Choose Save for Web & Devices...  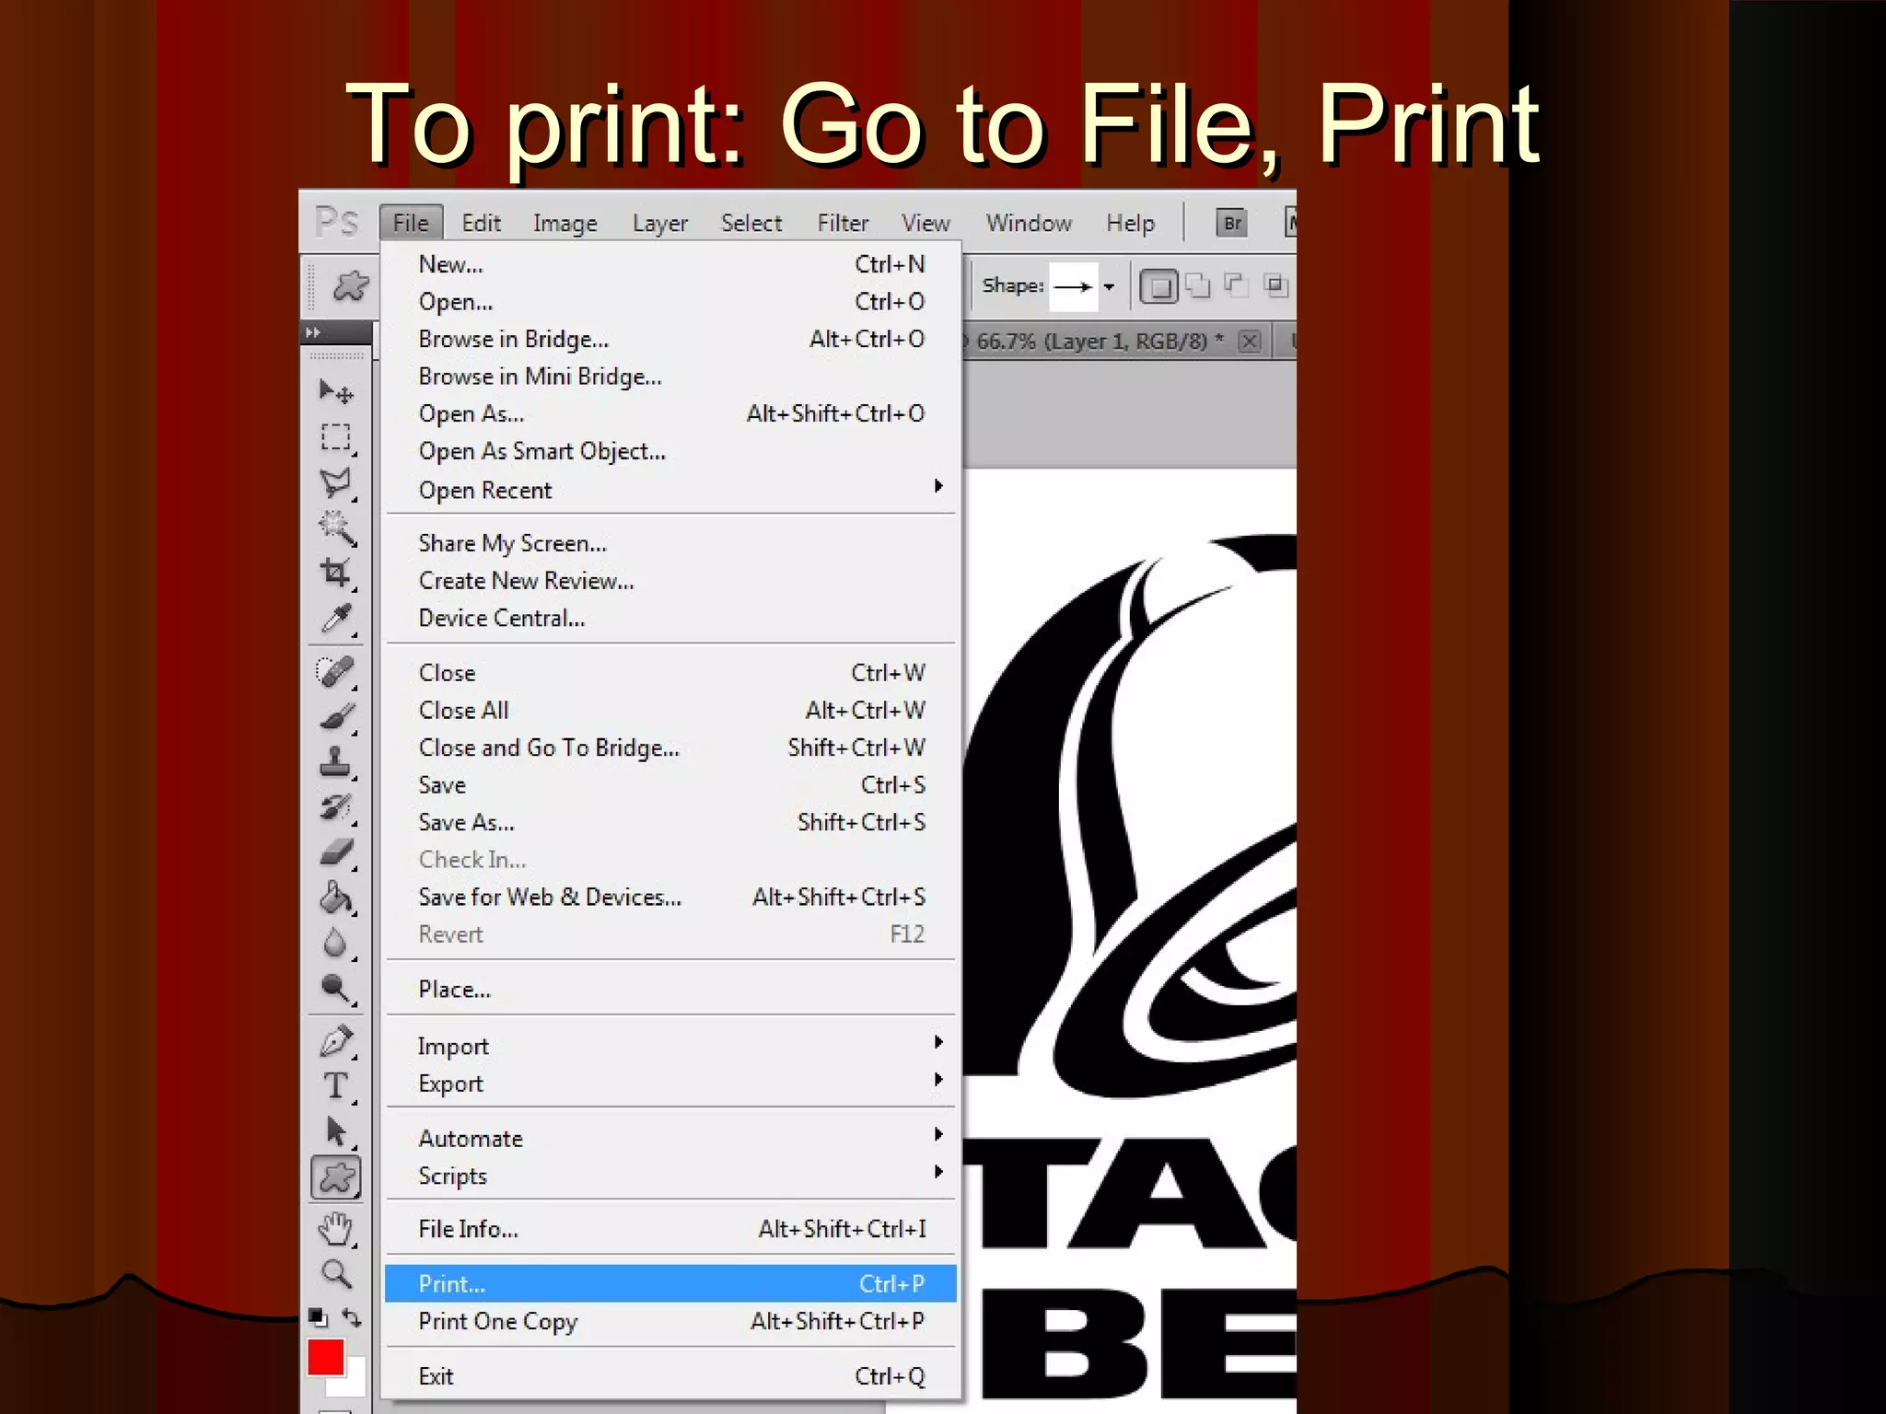point(670,897)
